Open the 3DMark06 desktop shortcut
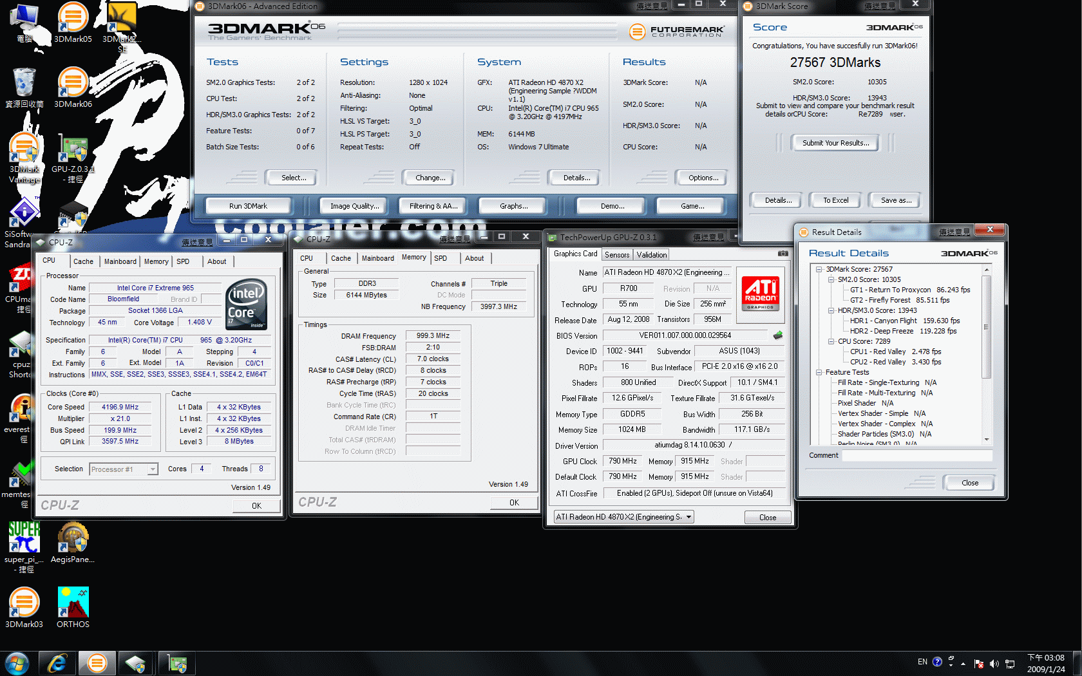The width and height of the screenshot is (1082, 676). click(73, 87)
